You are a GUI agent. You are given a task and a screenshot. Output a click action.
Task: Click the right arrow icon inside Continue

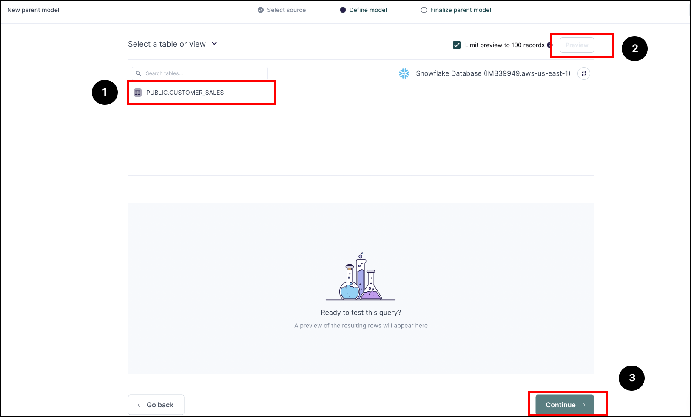click(x=582, y=405)
